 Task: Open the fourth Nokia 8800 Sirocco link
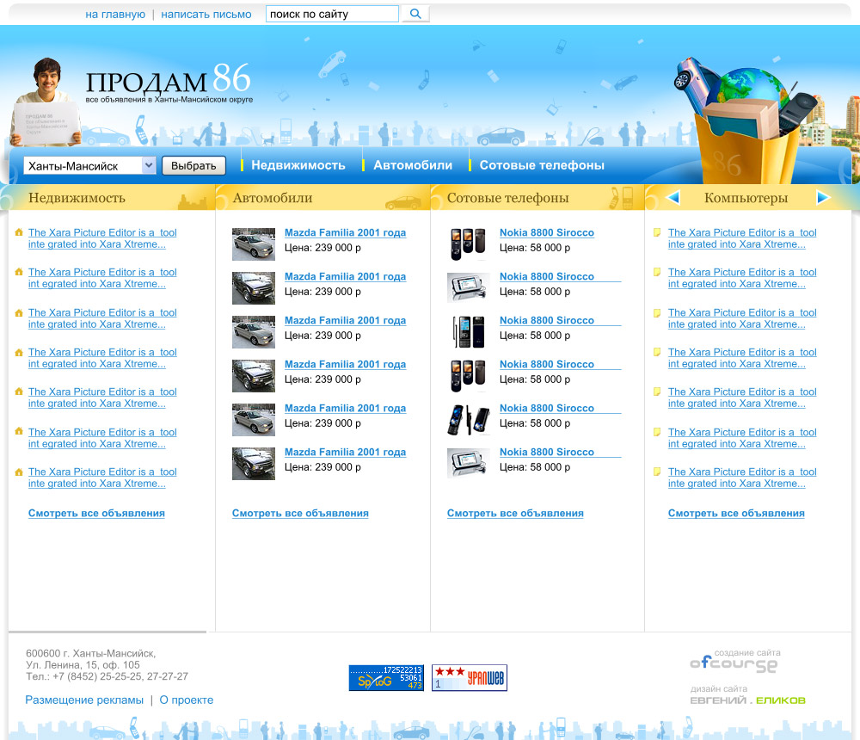pyautogui.click(x=547, y=365)
